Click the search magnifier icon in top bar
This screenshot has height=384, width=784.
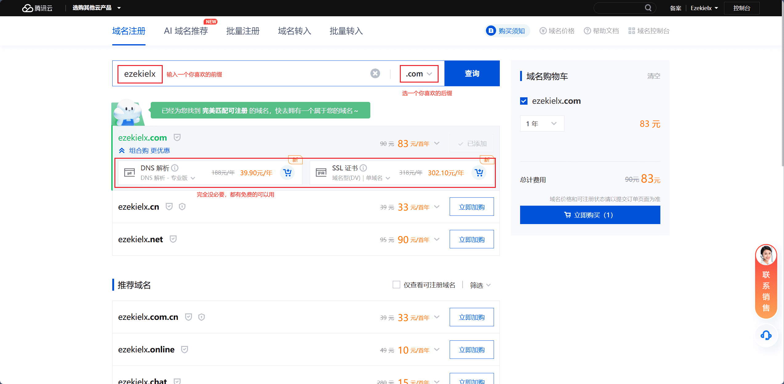[648, 8]
